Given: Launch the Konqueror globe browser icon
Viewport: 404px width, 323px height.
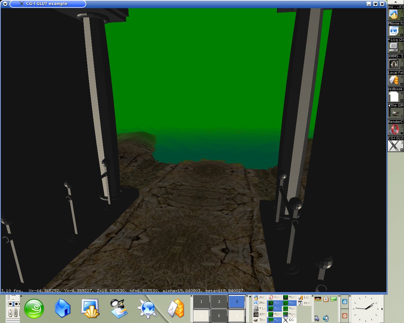Looking at the screenshot, I should click(x=147, y=308).
